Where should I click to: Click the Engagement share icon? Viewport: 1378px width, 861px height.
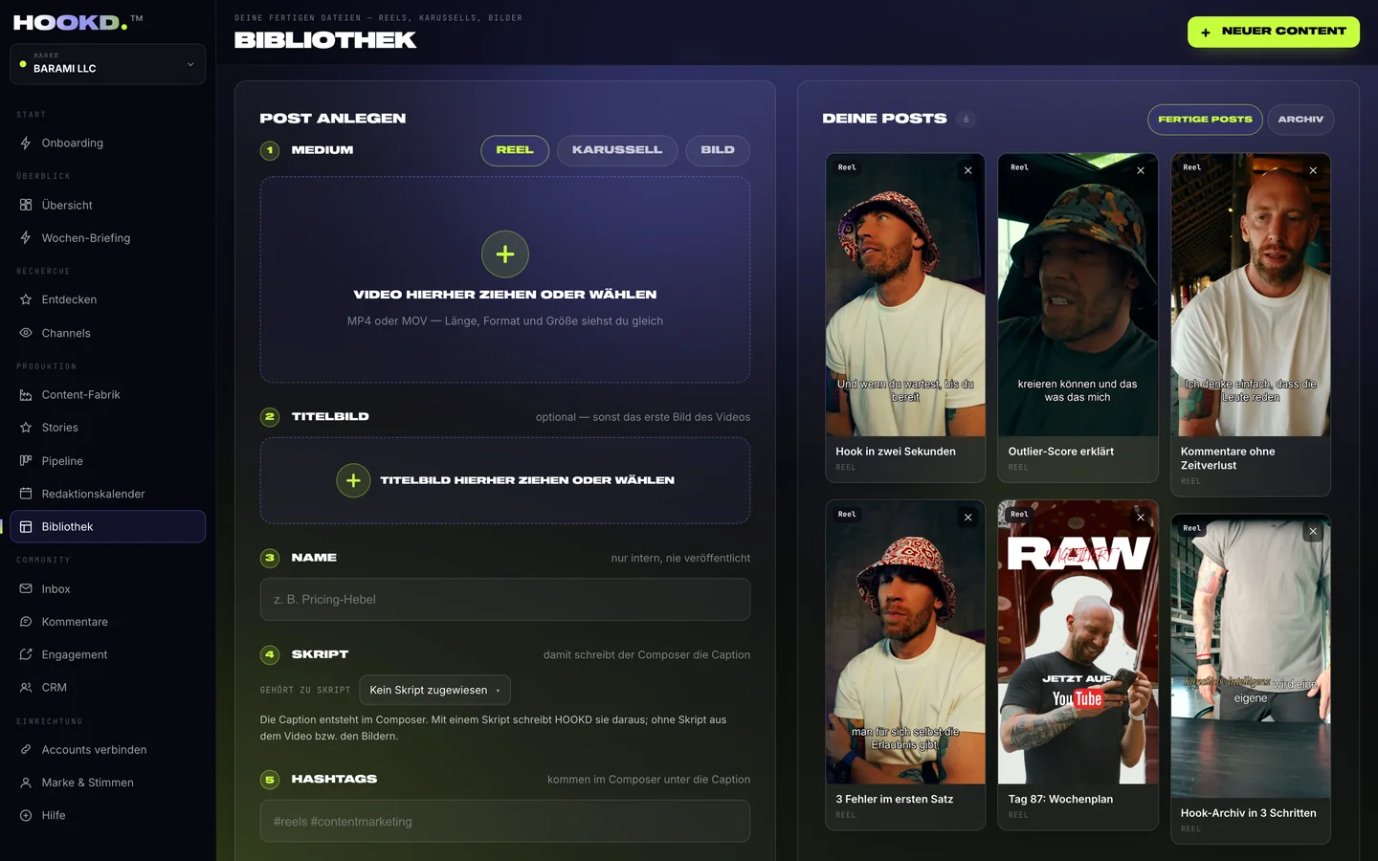tap(26, 655)
